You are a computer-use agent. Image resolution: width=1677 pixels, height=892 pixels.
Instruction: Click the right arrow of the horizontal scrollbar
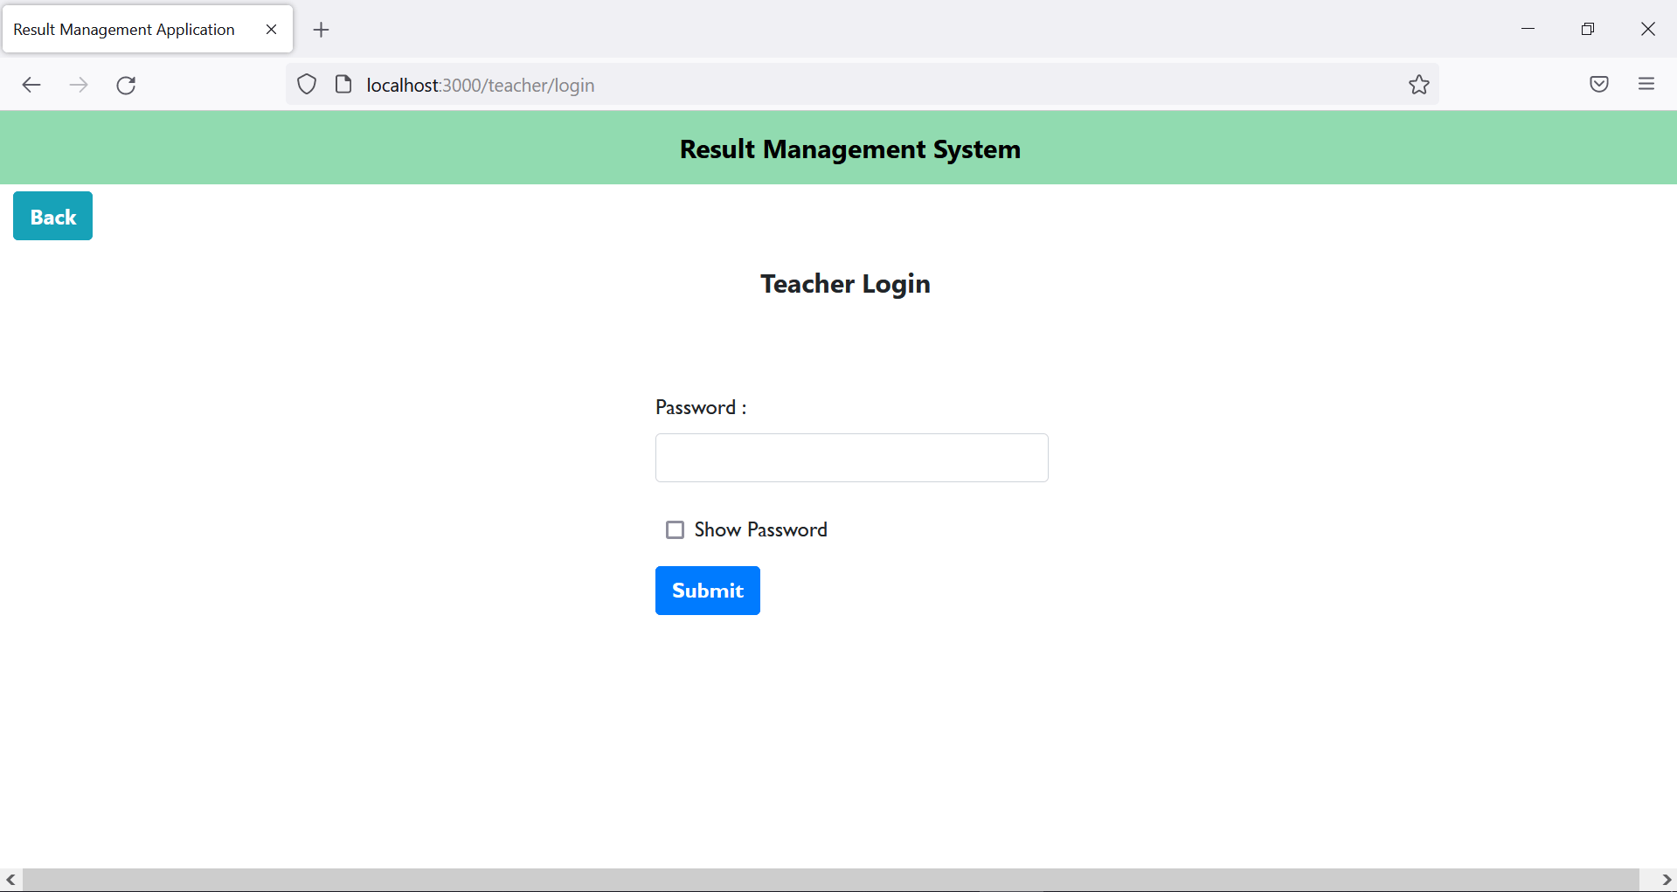point(1667,880)
